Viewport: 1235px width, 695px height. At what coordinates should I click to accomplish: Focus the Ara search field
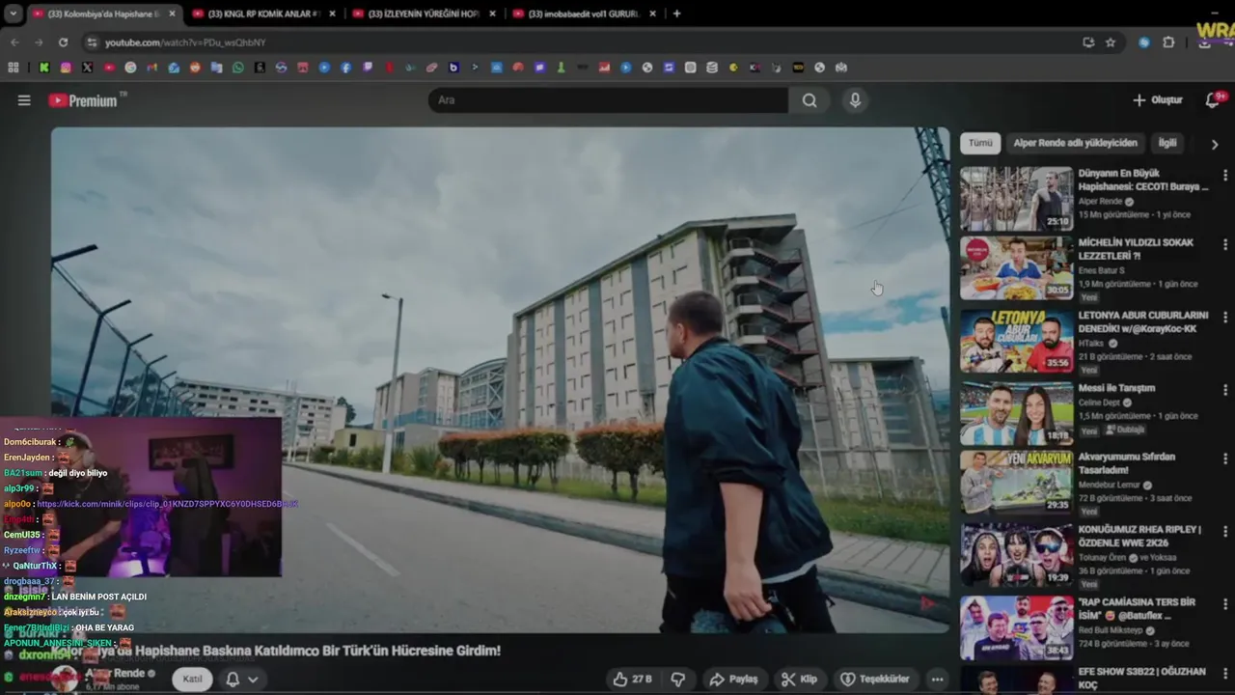coord(609,100)
